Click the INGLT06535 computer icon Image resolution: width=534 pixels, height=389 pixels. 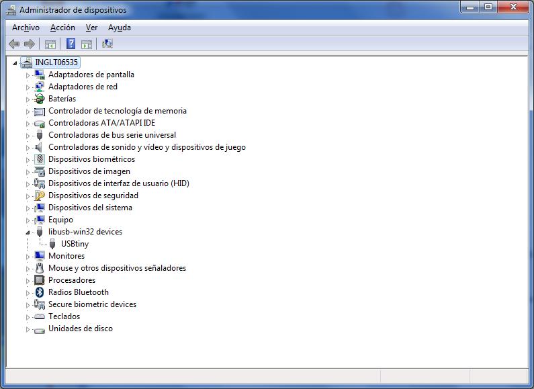click(26, 62)
